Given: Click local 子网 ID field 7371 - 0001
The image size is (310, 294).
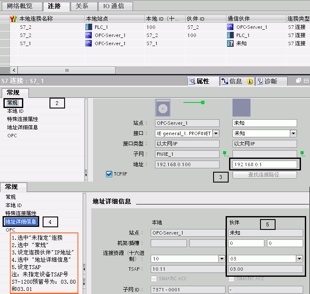Looking at the screenshot, I should pyautogui.click(x=188, y=290).
